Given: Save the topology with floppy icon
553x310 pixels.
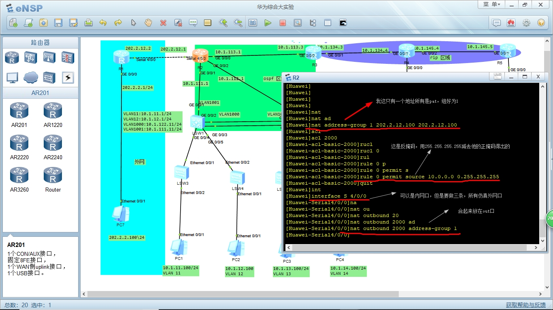Looking at the screenshot, I should click(58, 23).
